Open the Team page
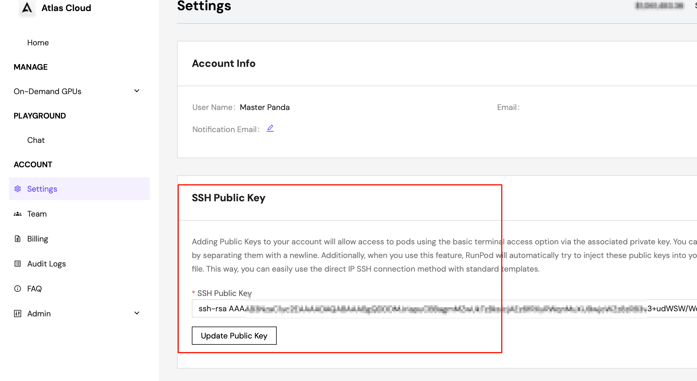Viewport: 697px width, 381px height. point(37,214)
